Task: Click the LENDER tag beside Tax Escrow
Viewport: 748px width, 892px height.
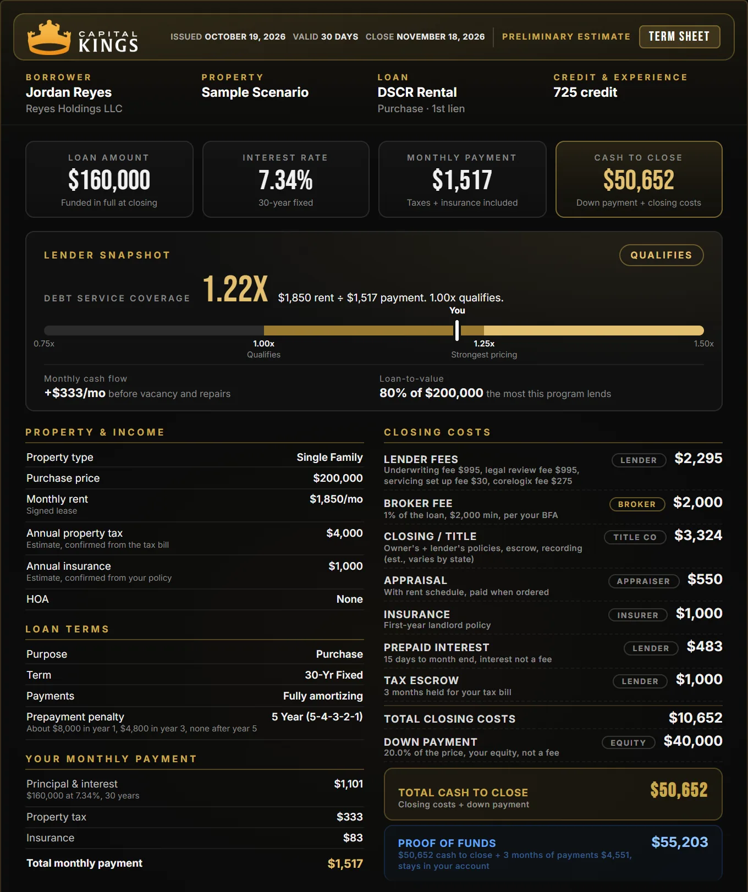Action: coord(640,681)
